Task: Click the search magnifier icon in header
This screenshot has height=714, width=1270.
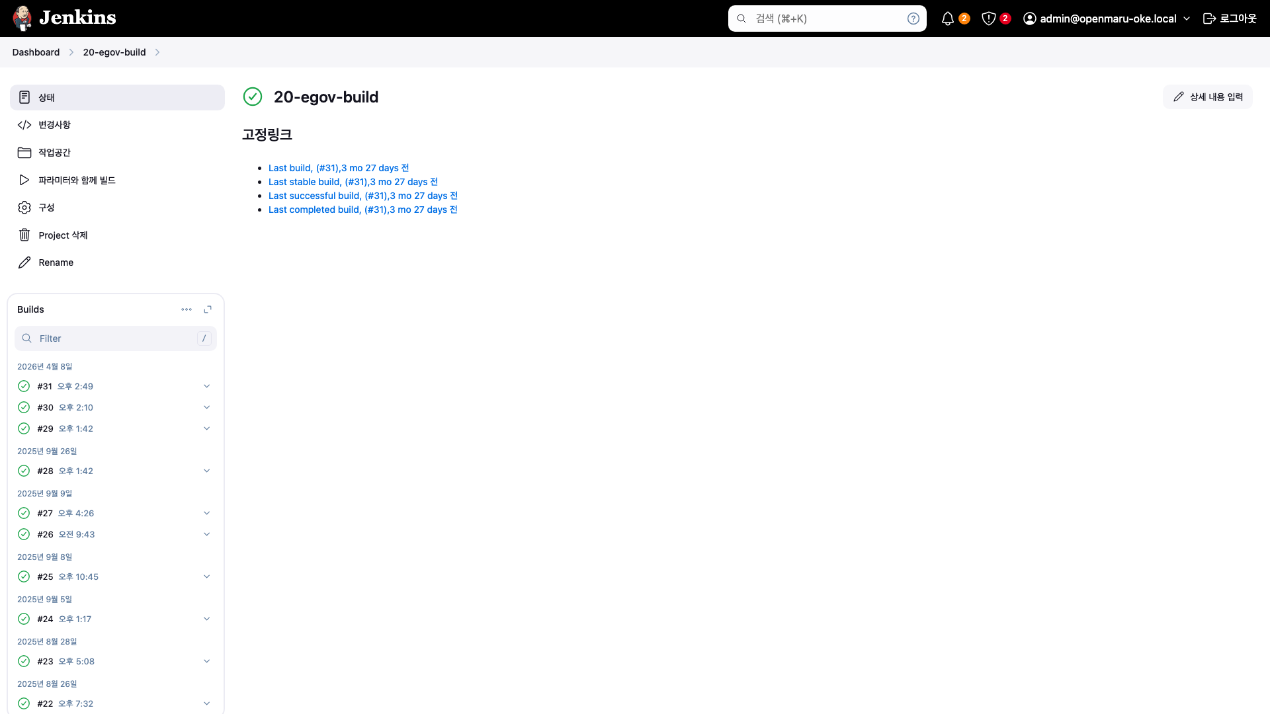Action: coord(741,19)
